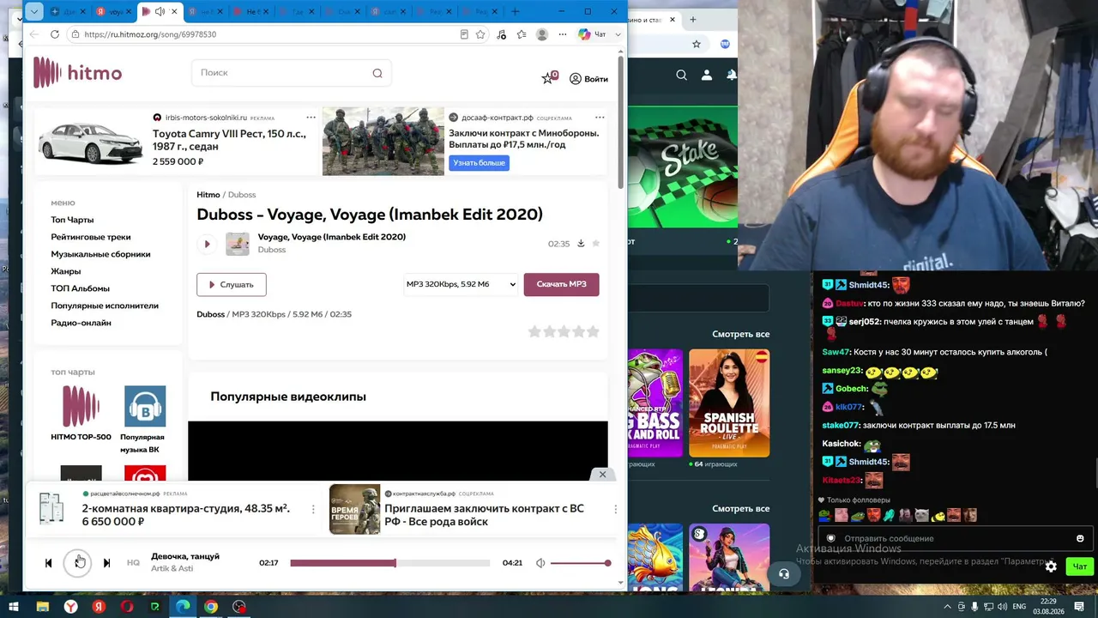Click the green Чат send button

coord(1079,566)
